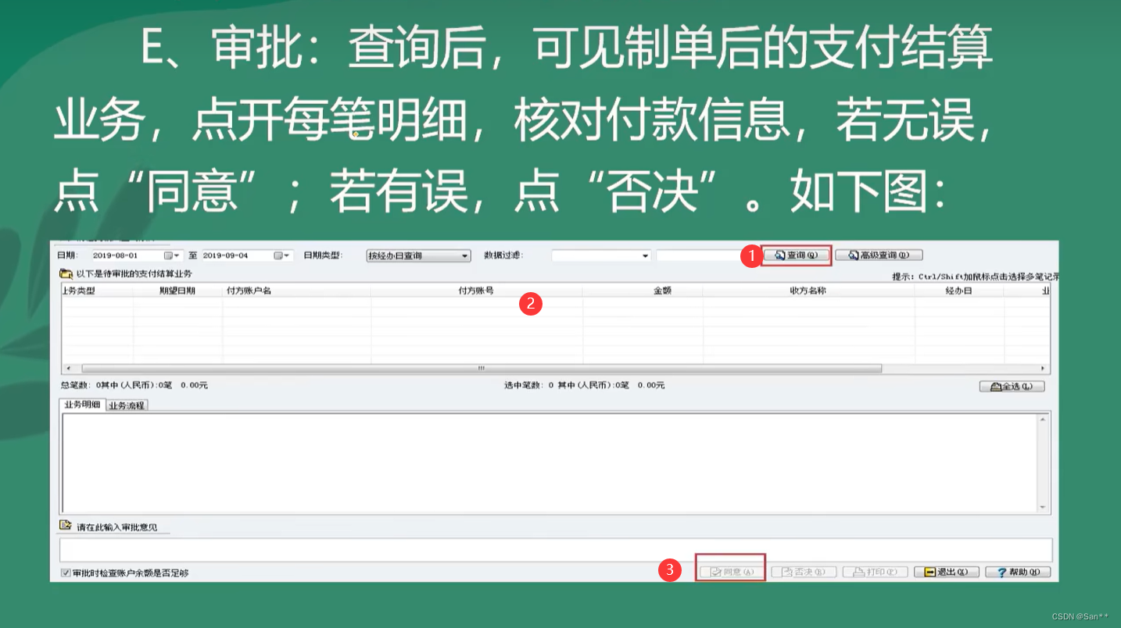Click the detail pane scroll-up arrow
Image resolution: width=1121 pixels, height=628 pixels.
pyautogui.click(x=1043, y=420)
